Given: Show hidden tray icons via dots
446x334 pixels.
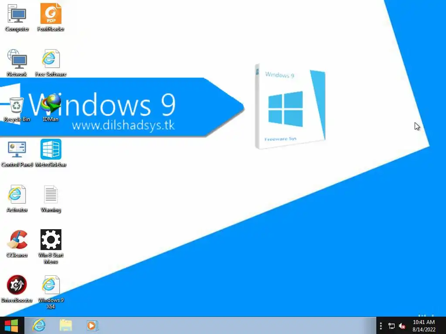Looking at the screenshot, I should 381,326.
